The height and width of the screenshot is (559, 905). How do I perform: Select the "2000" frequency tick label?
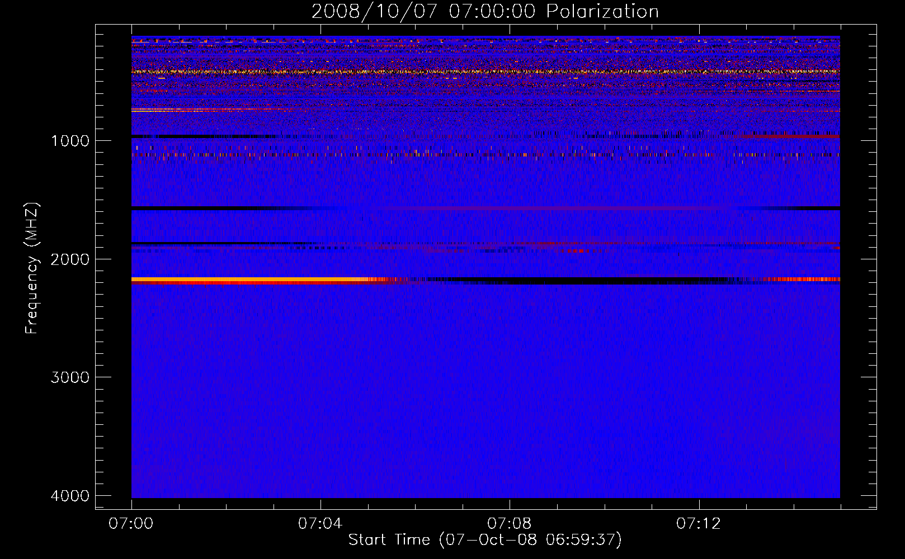[70, 259]
